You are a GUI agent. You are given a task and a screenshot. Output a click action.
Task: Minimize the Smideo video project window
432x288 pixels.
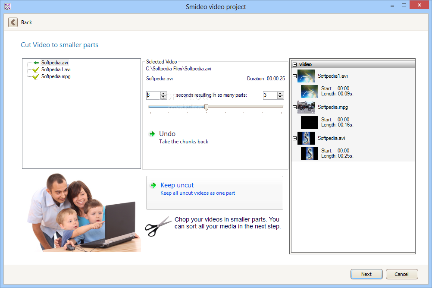[x=392, y=6]
